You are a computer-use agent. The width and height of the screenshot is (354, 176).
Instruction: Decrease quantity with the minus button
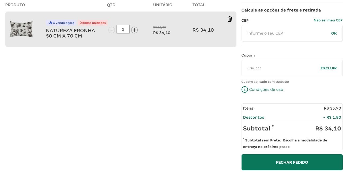point(112,30)
